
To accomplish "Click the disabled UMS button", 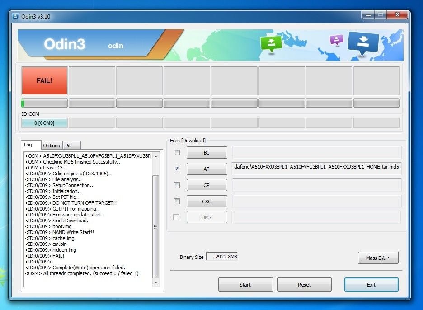I will [207, 217].
